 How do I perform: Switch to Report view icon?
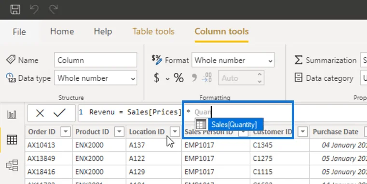[x=12, y=114]
